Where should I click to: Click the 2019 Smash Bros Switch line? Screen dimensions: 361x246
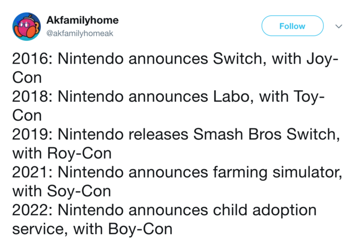pyautogui.click(x=176, y=144)
